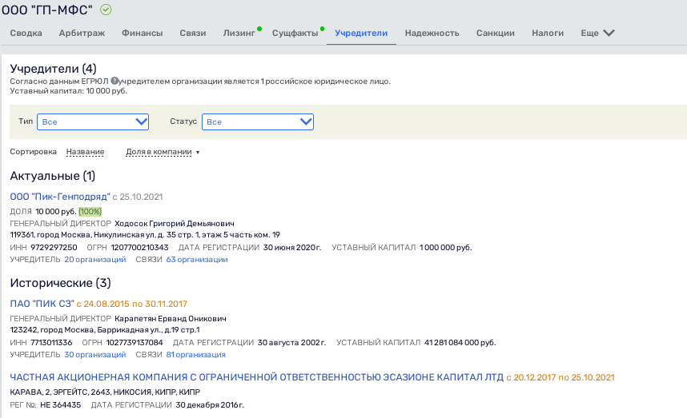Viewport: 687px width, 418px height.
Task: Open the EGRUL help question mark icon
Action: point(114,81)
